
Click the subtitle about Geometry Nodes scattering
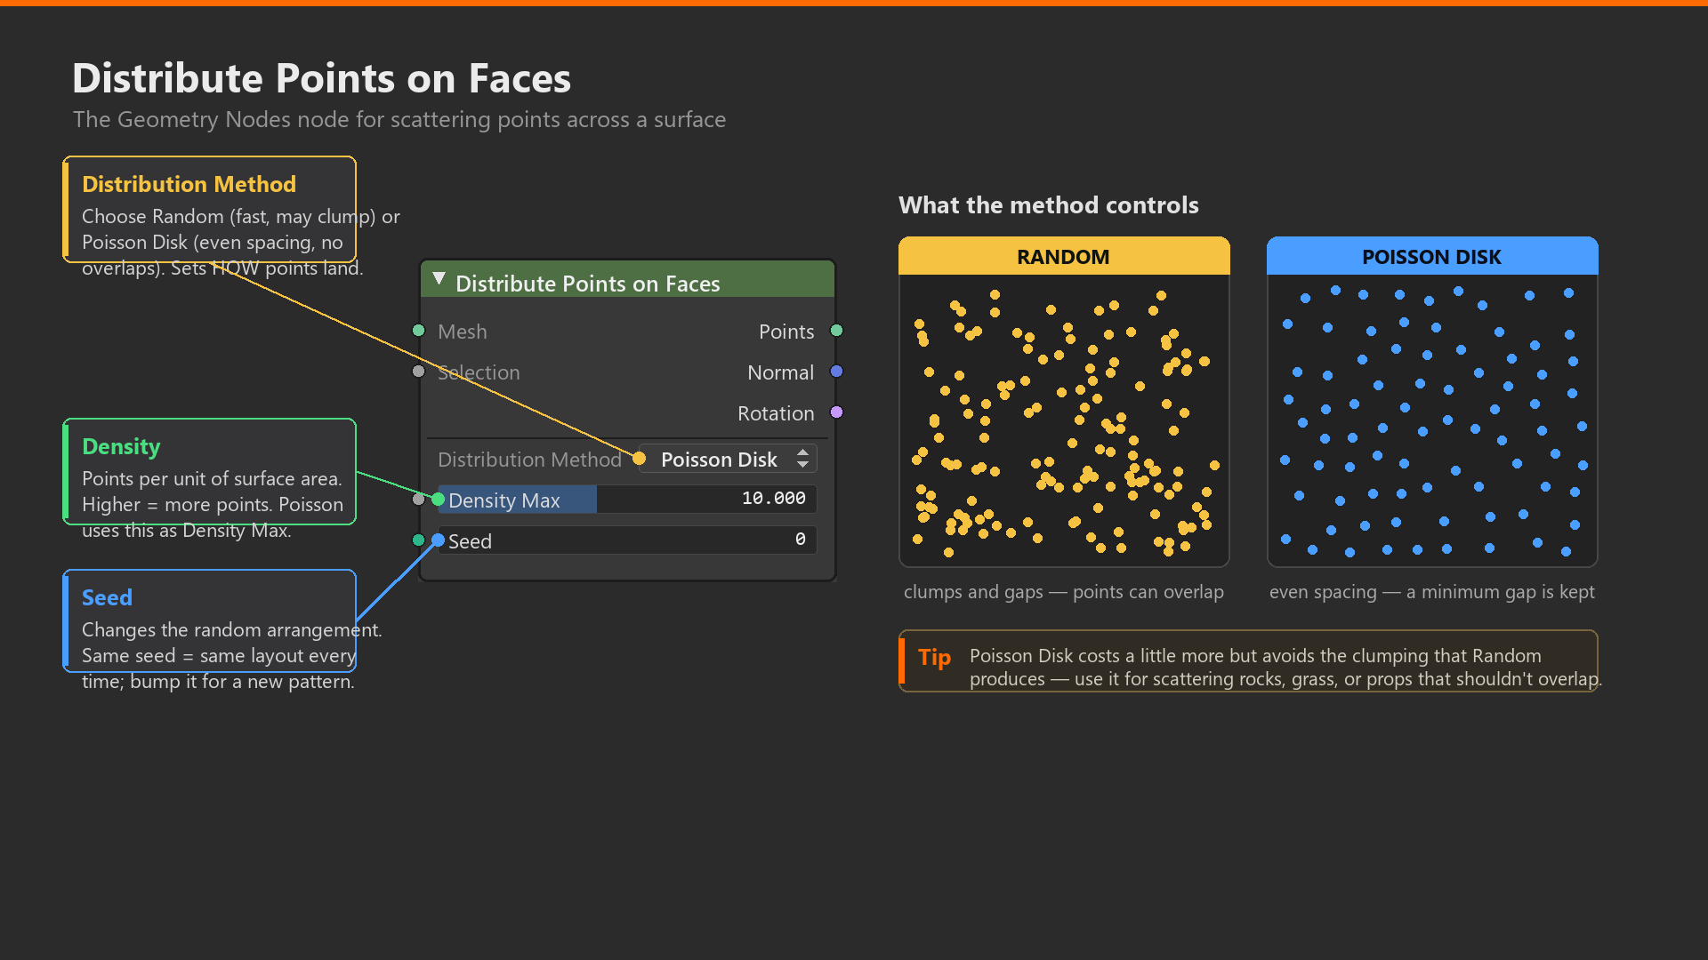click(399, 120)
